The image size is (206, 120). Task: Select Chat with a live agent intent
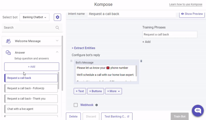click(31, 109)
